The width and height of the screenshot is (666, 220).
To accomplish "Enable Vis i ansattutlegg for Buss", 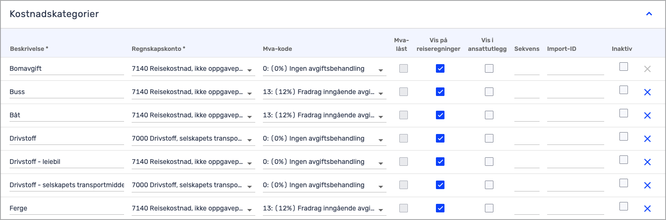I will pos(489,92).
